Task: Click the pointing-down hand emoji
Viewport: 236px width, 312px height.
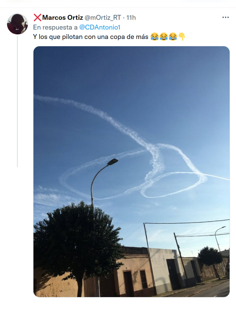Action: pyautogui.click(x=182, y=37)
